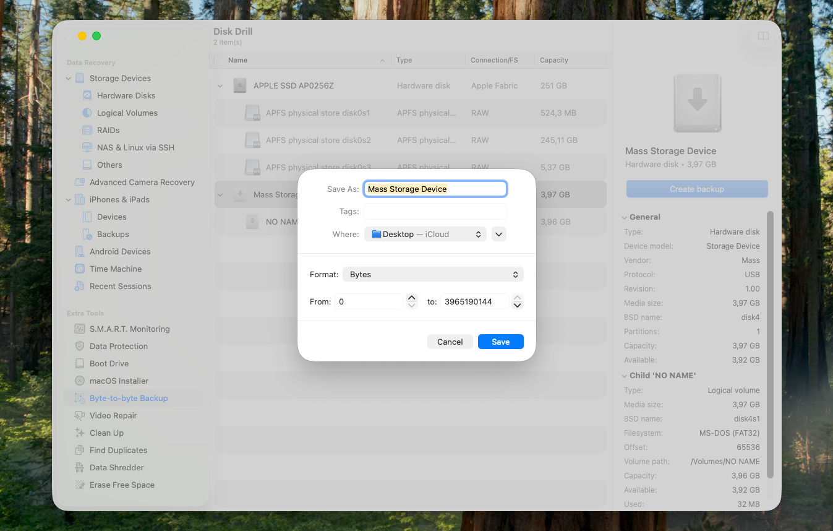Click the Save As name field
This screenshot has height=531, width=833.
coord(435,189)
